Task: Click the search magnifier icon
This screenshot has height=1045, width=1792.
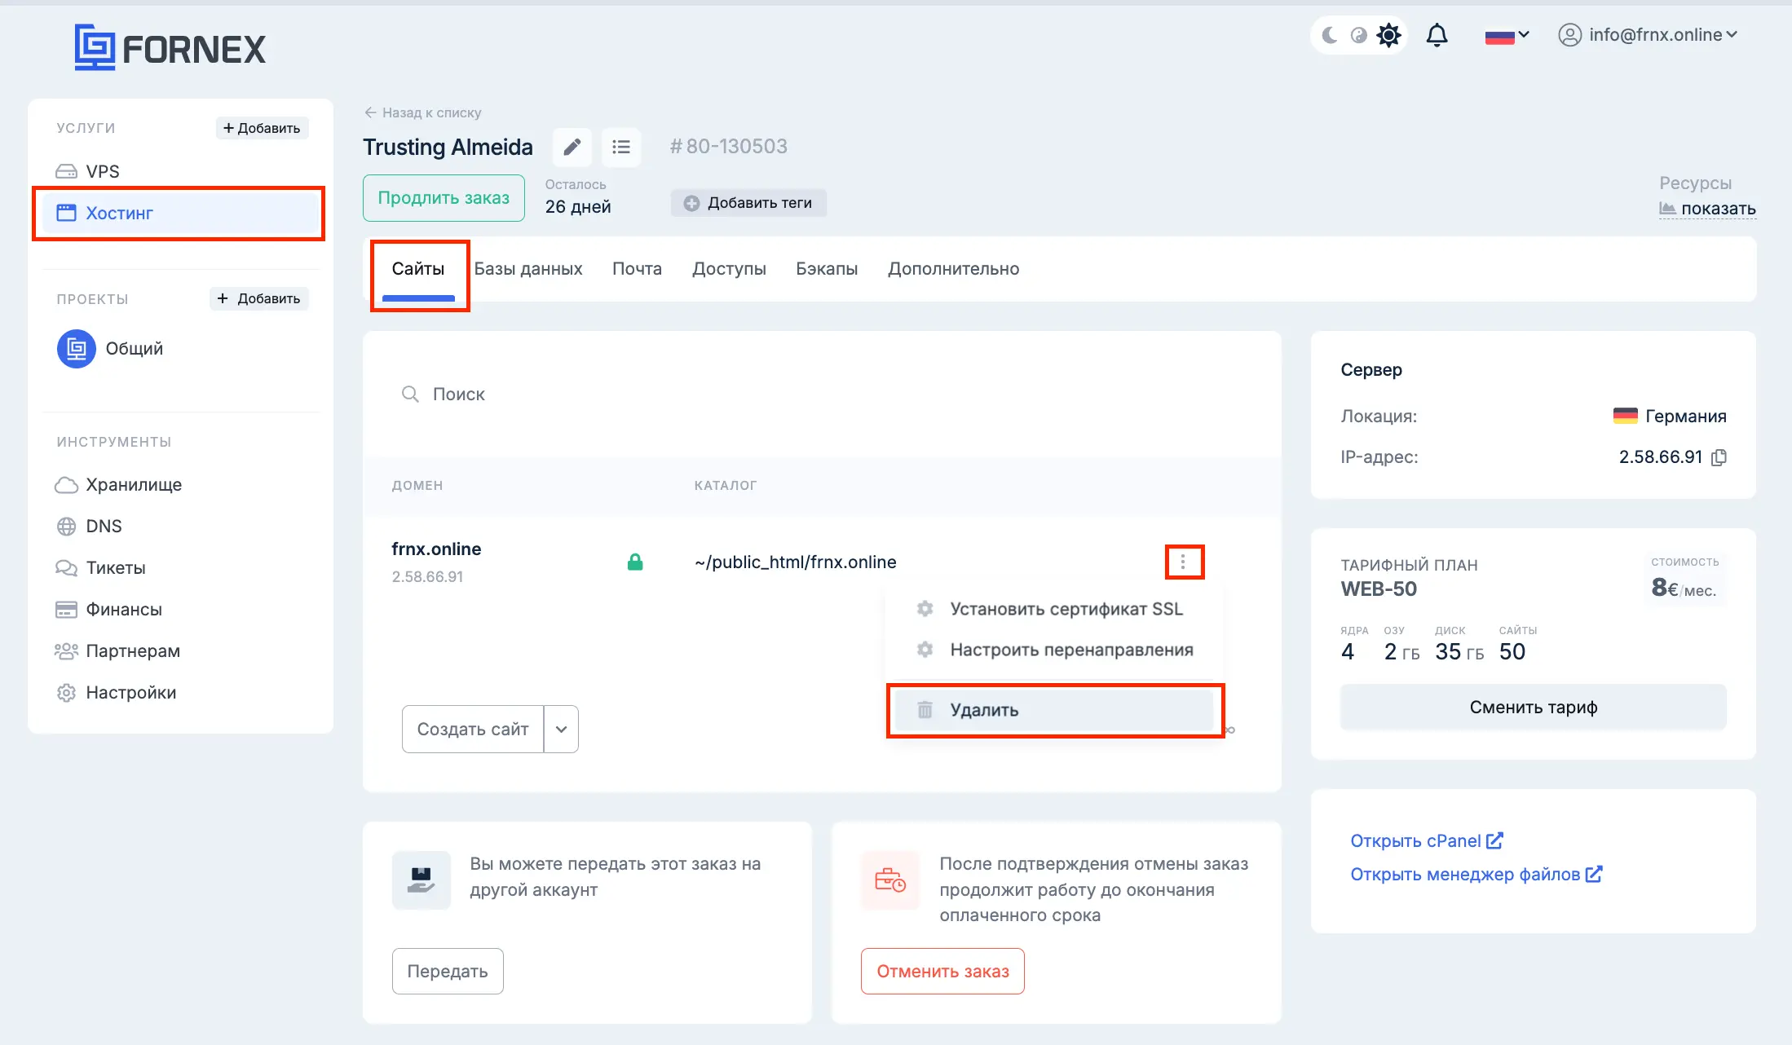Action: coord(410,395)
